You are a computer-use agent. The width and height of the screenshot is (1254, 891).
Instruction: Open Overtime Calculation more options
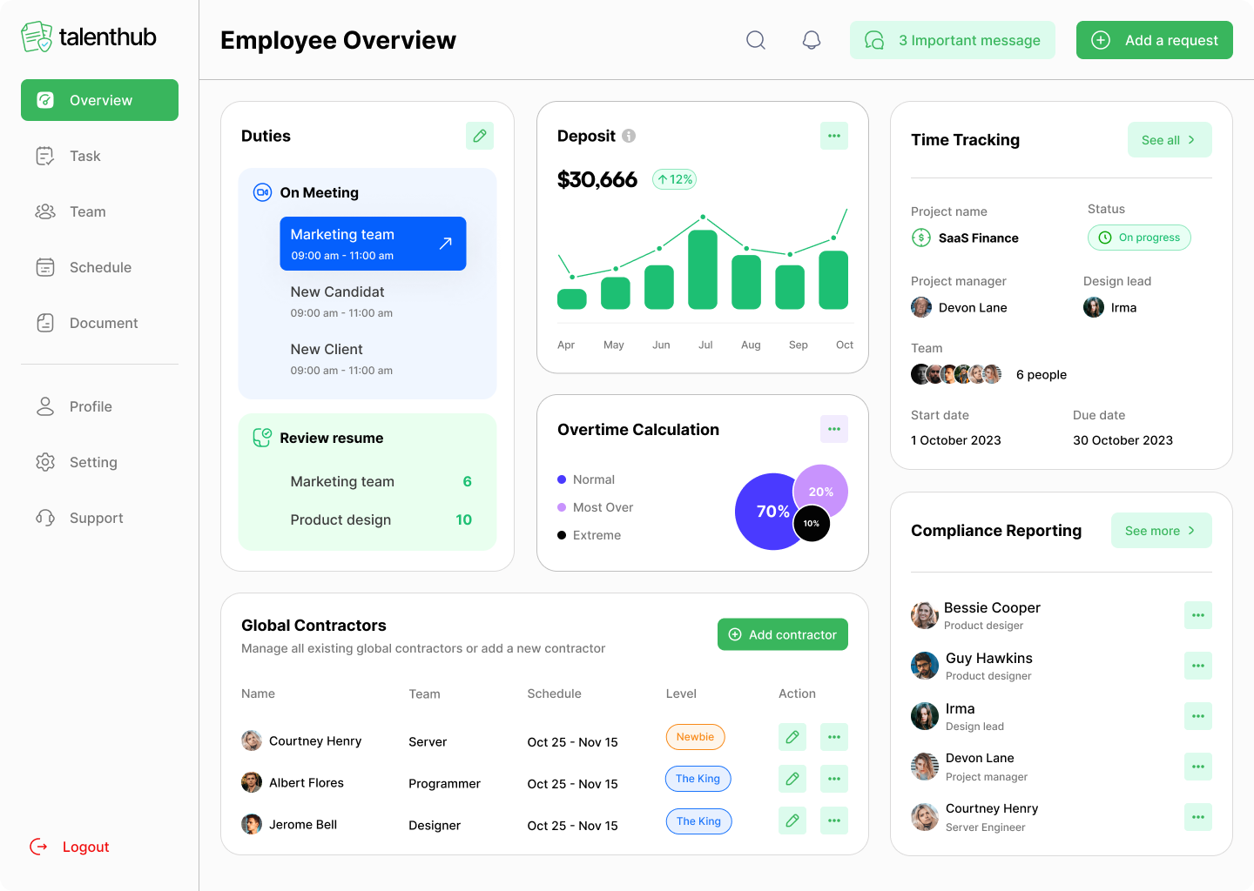[834, 429]
